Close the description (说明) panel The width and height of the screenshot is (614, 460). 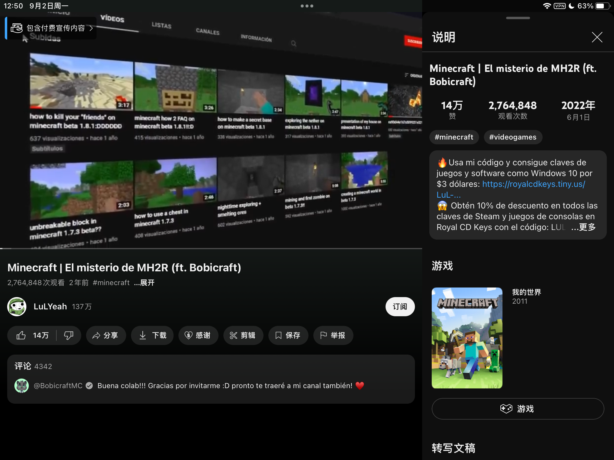click(597, 37)
